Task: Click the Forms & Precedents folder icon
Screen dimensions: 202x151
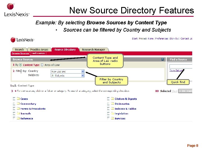Action: coord(18,108)
